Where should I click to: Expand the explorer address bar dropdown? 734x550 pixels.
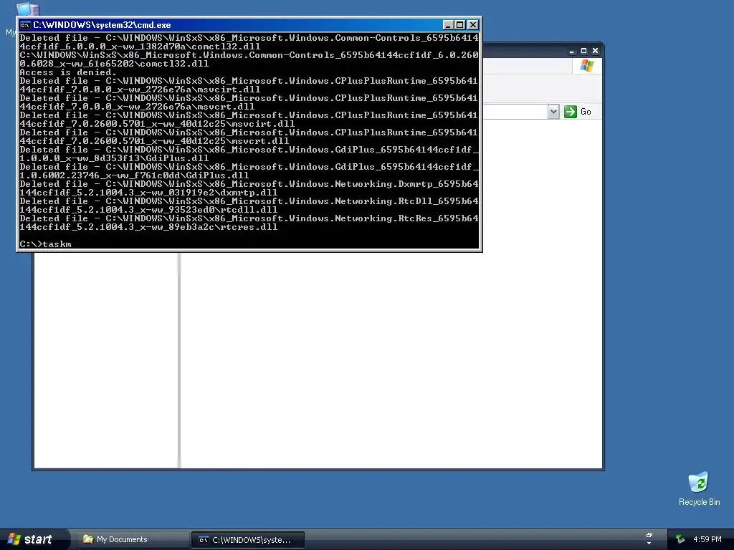click(553, 112)
